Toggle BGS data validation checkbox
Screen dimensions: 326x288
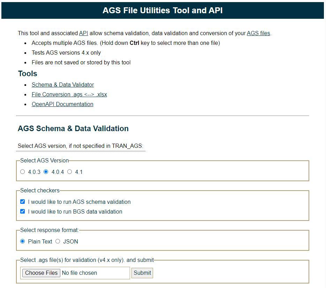point(22,211)
